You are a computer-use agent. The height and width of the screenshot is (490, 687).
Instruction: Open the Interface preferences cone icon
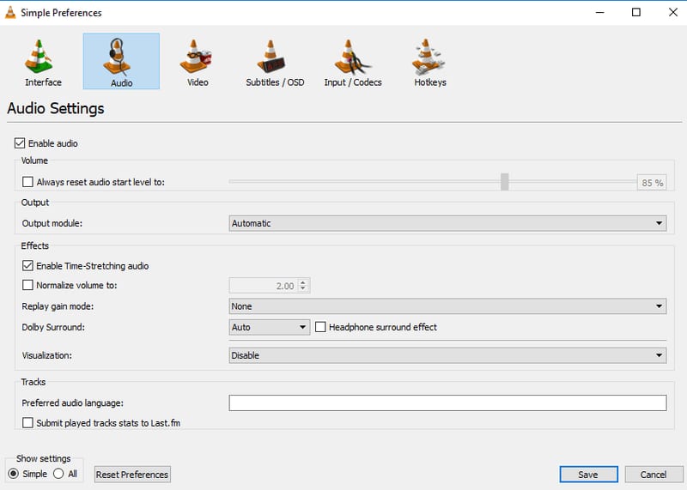tap(39, 56)
